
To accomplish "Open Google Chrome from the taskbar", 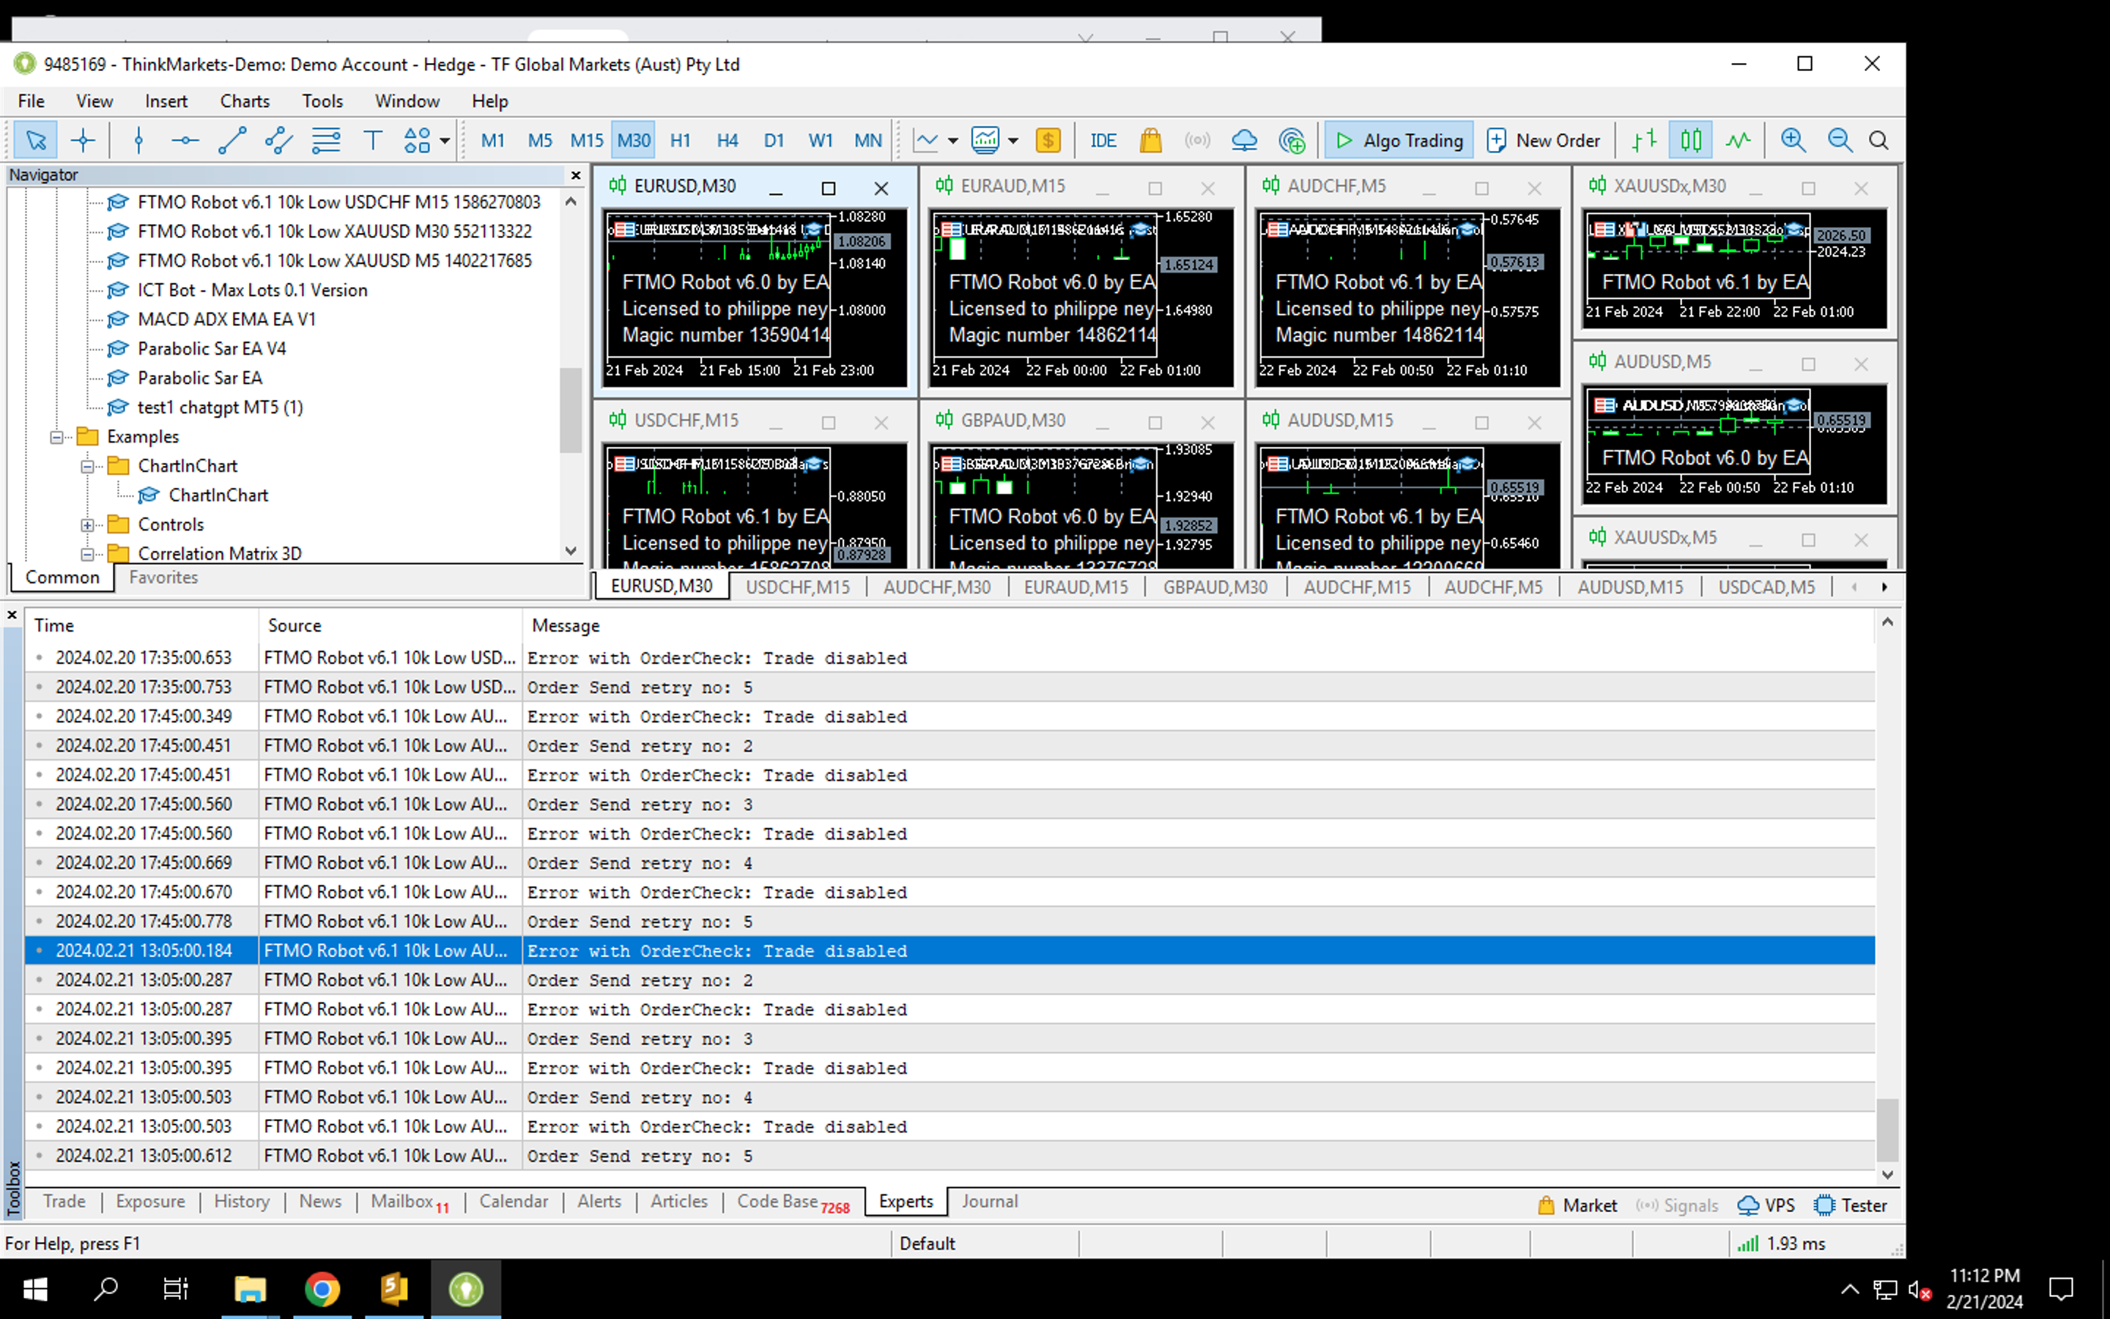I will (x=322, y=1290).
